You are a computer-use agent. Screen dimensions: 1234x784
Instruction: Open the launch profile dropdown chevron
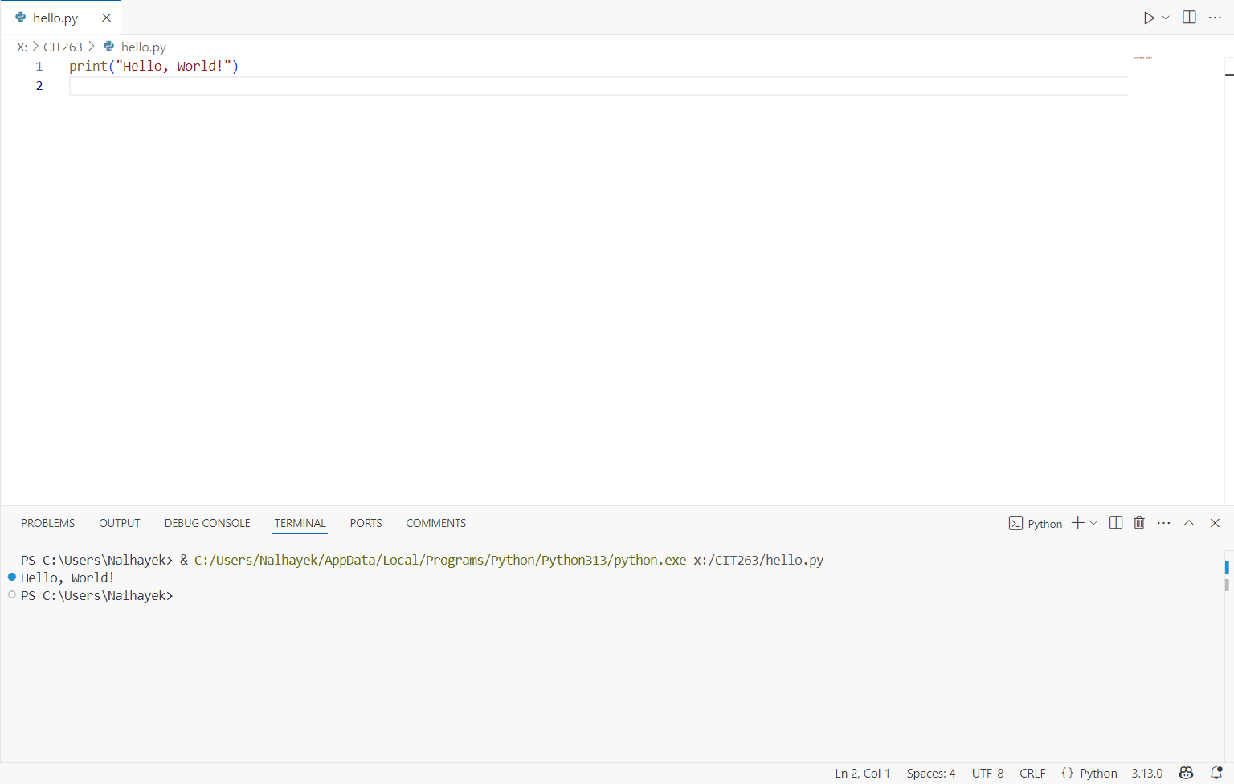[1093, 524]
